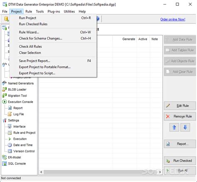Select SQL Console tree item
Screen dimensions: 197x182
click(x=17, y=164)
